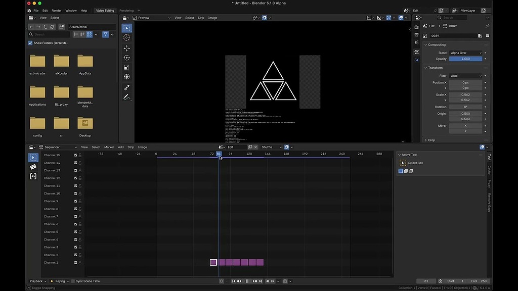Open the Filter Auto dropdown
This screenshot has height=291, width=518.
tap(465, 76)
